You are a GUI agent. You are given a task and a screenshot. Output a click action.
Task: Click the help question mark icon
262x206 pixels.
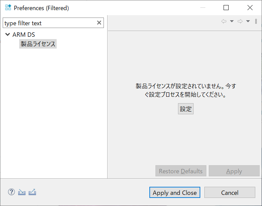coord(11,192)
